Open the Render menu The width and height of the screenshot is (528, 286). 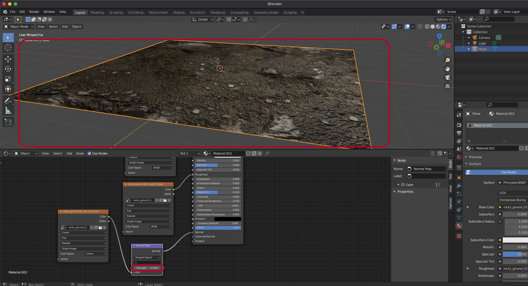pyautogui.click(x=34, y=12)
